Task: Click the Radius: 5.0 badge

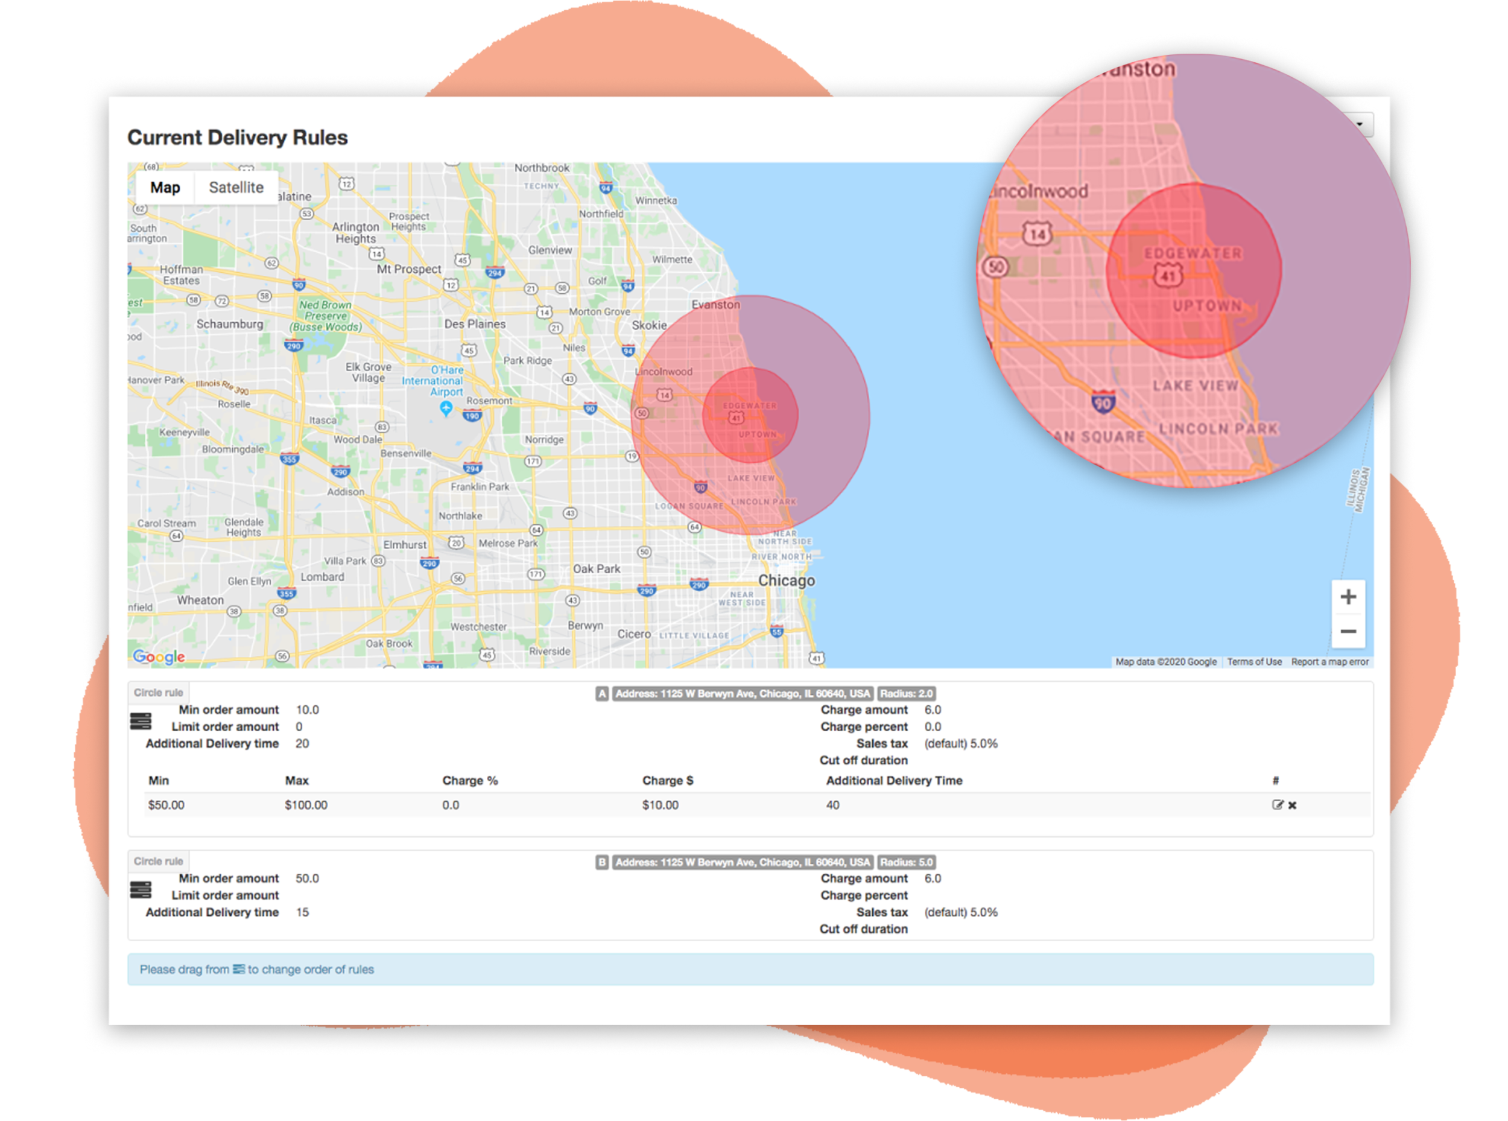Action: click(906, 862)
